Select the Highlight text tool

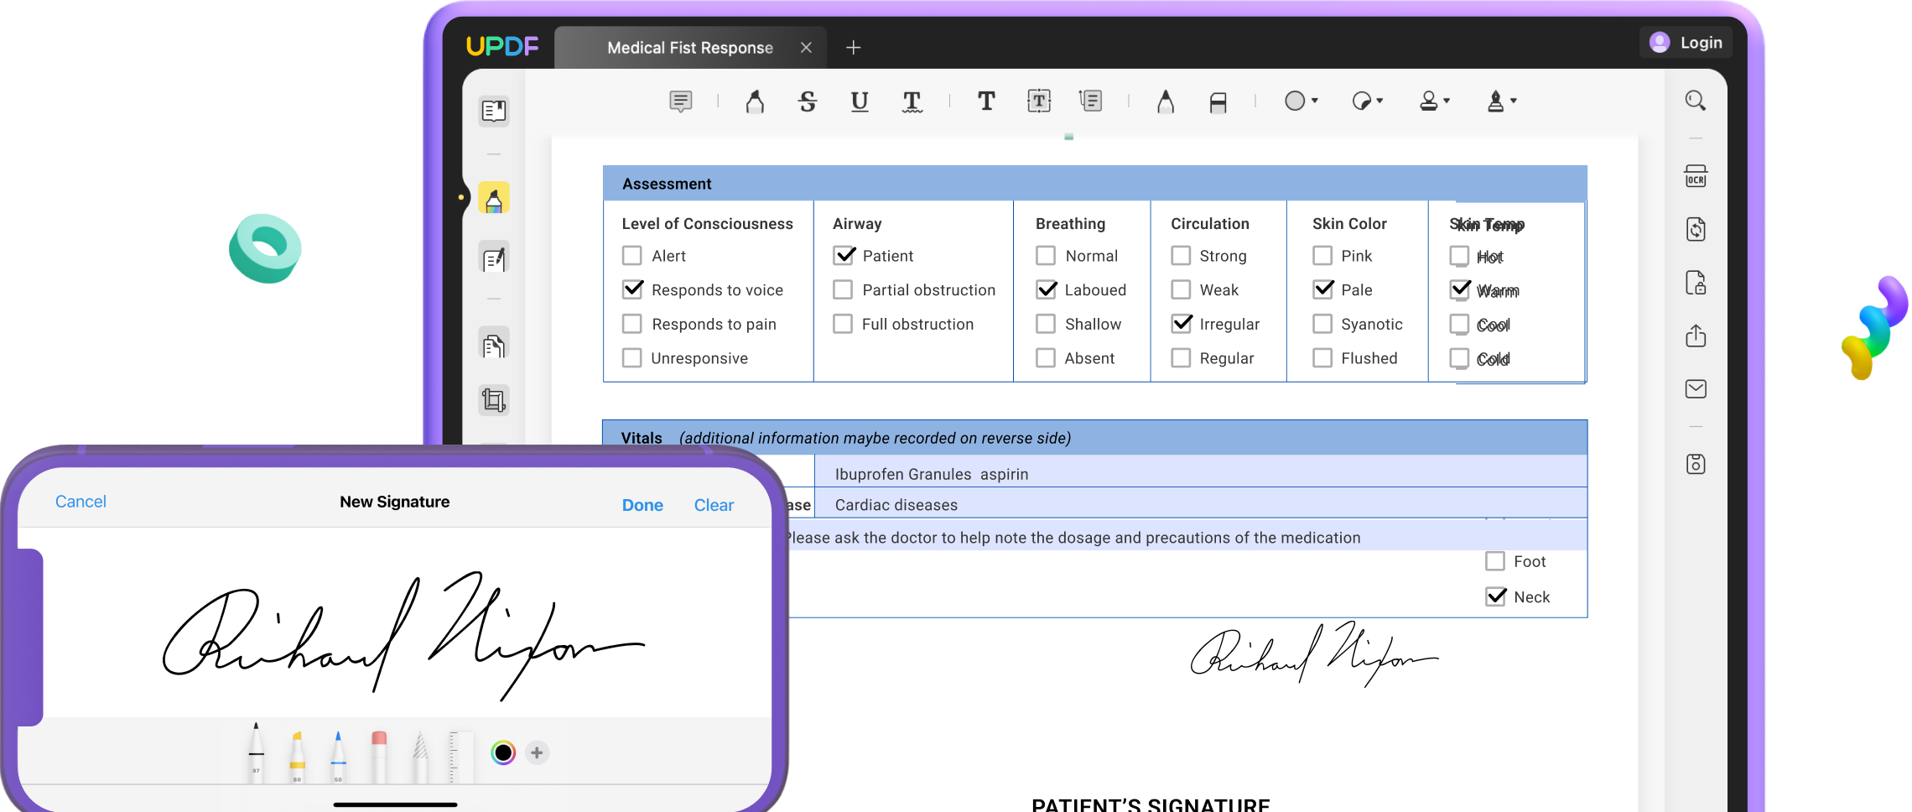tap(755, 101)
